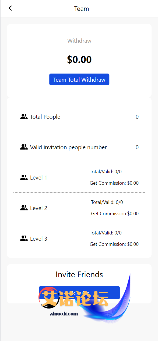This screenshot has width=158, height=341.
Task: Open the Team Total Withdraw button
Action: coord(79,80)
